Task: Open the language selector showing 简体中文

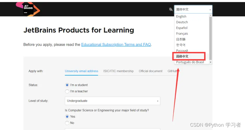Action: pos(193,9)
